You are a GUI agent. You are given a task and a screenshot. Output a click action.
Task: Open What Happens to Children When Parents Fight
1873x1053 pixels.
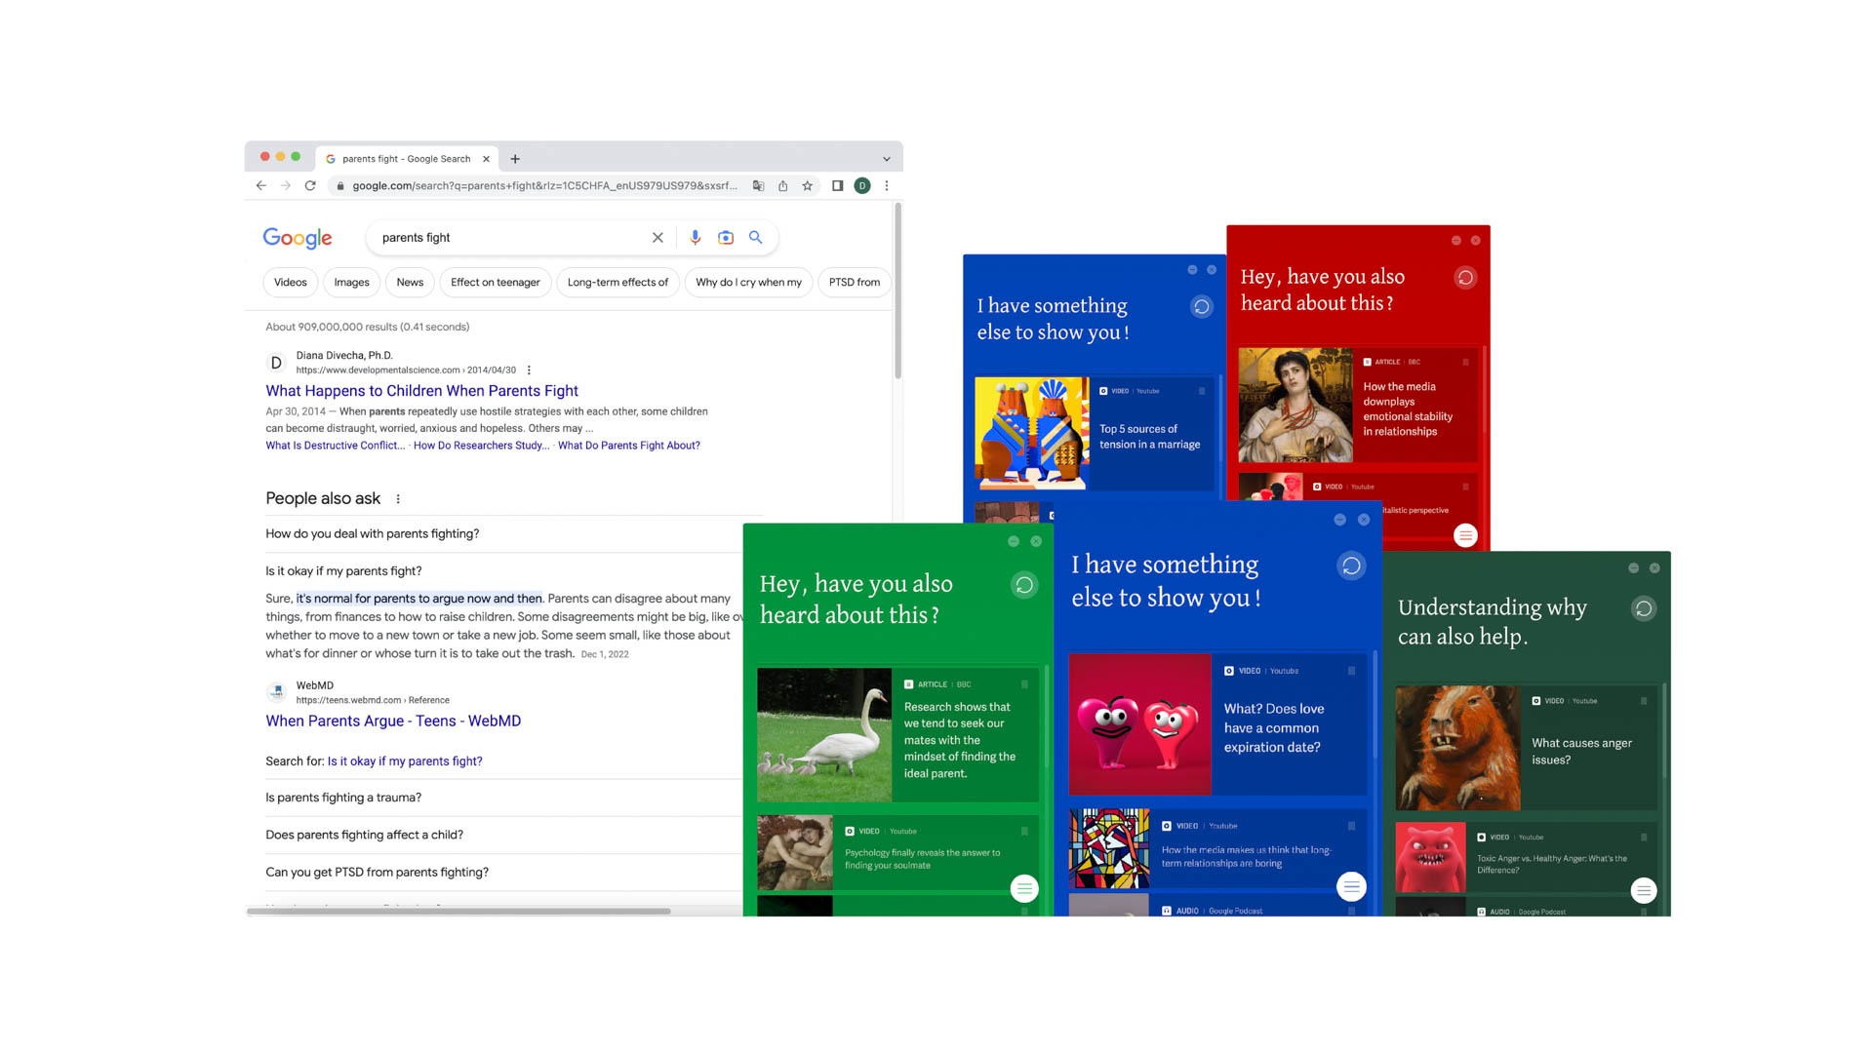[x=421, y=390]
